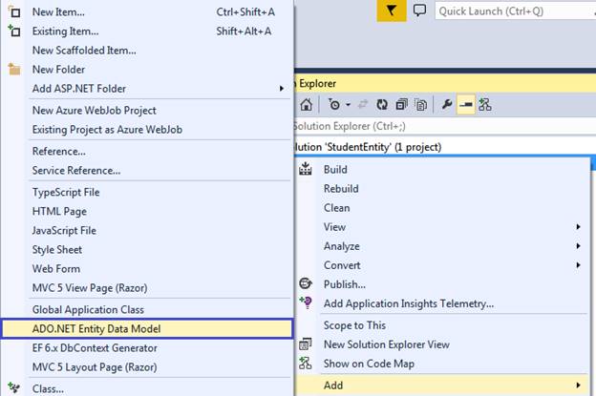596x396 pixels.
Task: Select New Scaffolded Item...
Action: click(84, 50)
